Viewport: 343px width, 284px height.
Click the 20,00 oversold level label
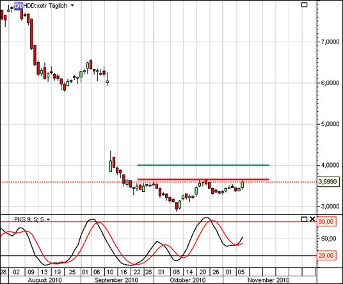[x=326, y=256]
